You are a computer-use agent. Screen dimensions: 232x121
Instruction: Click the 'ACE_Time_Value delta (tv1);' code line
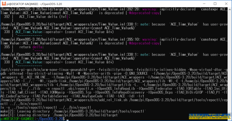(45, 17)
